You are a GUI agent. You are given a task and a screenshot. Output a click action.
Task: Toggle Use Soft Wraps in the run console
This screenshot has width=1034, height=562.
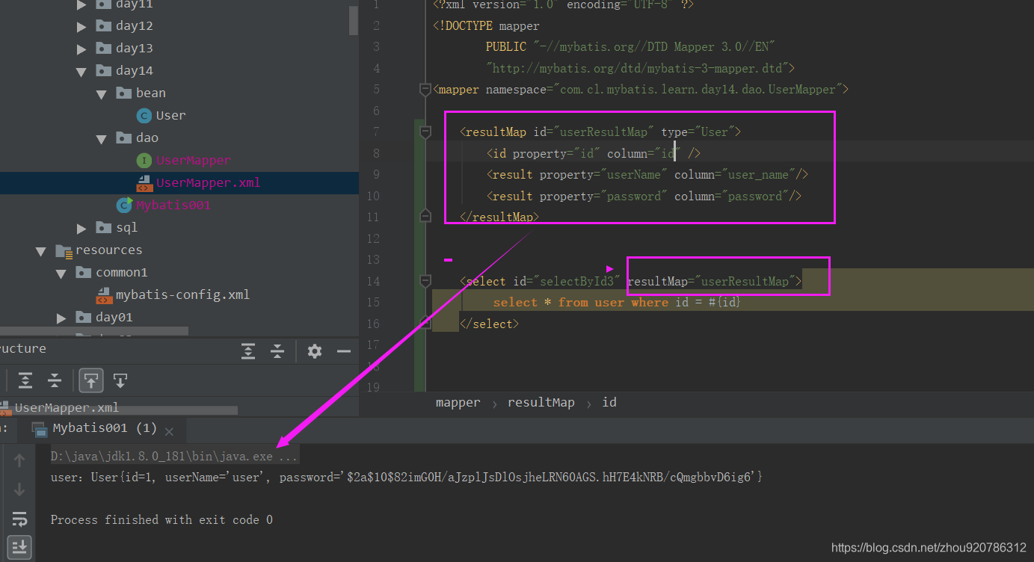pos(19,519)
